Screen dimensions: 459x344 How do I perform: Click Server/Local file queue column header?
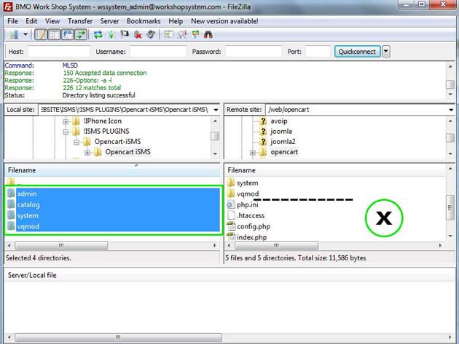point(32,275)
